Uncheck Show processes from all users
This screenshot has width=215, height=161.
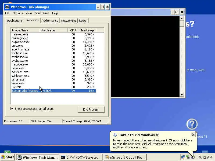coord(12,109)
